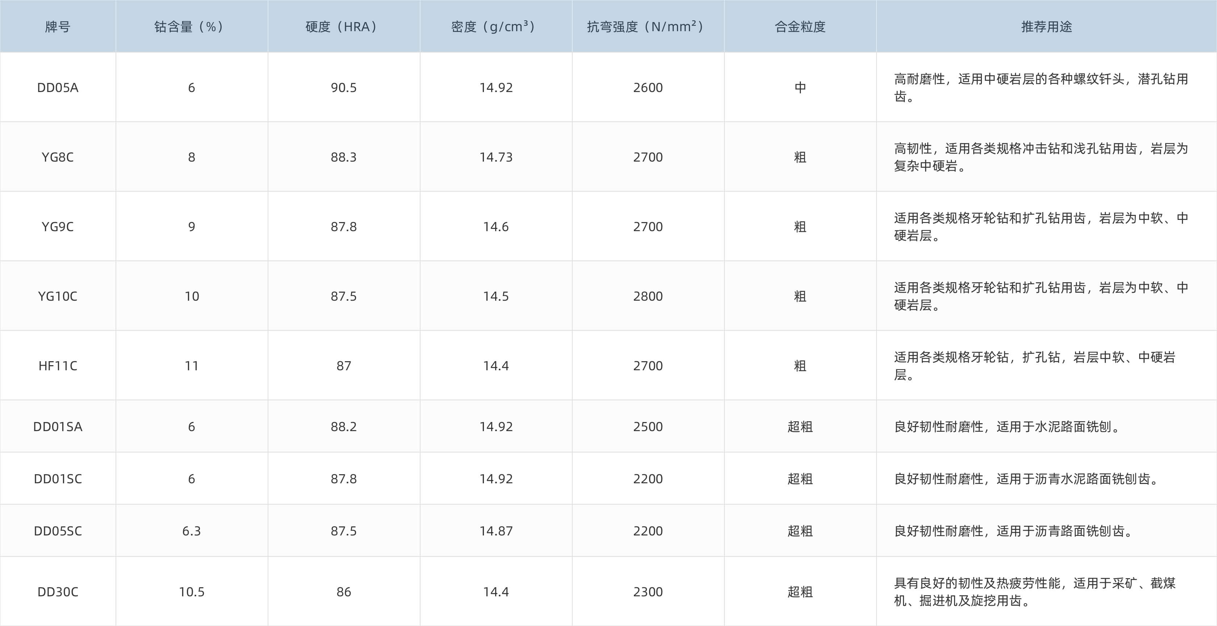Click the 硬度（HRA）column header
Image resolution: width=1217 pixels, height=626 pixels.
click(343, 27)
